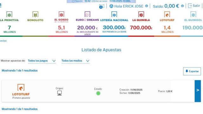This screenshot has height=114, width=203.
Task: Open La Primitiva game icon
Action: (9, 15)
